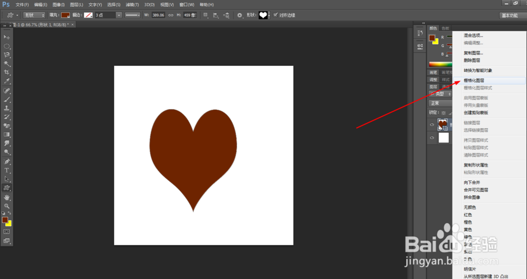Open the Properties panel icon

[x=420, y=46]
